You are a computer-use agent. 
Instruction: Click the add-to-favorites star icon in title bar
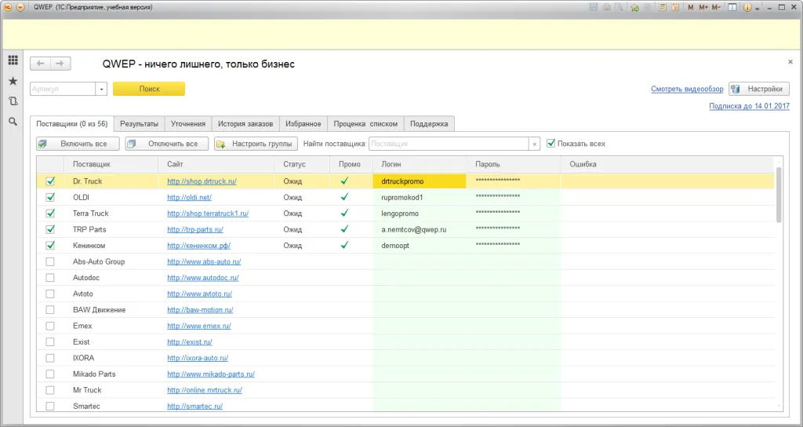click(x=635, y=8)
